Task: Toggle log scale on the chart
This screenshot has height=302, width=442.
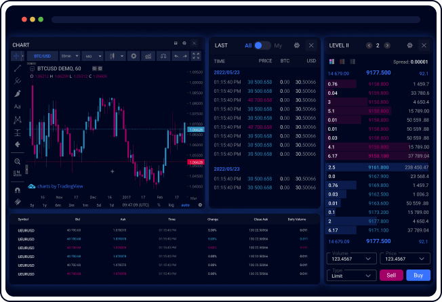Action: 171,204
